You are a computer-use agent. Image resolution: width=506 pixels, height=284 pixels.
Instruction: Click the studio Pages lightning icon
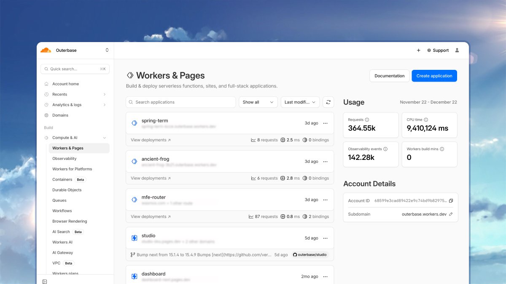click(134, 238)
